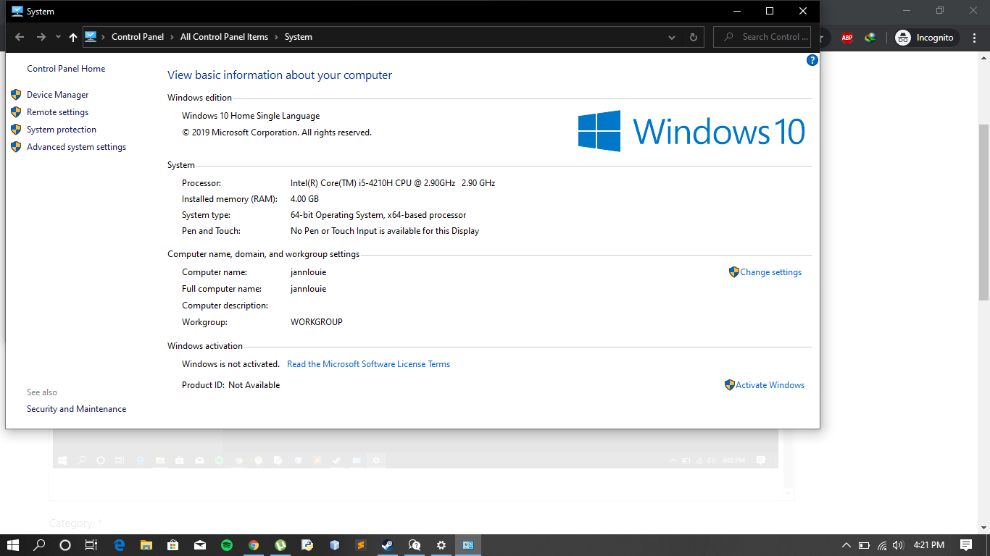The width and height of the screenshot is (990, 556).
Task: Click the 4.00 GB installed memory value
Action: point(304,199)
